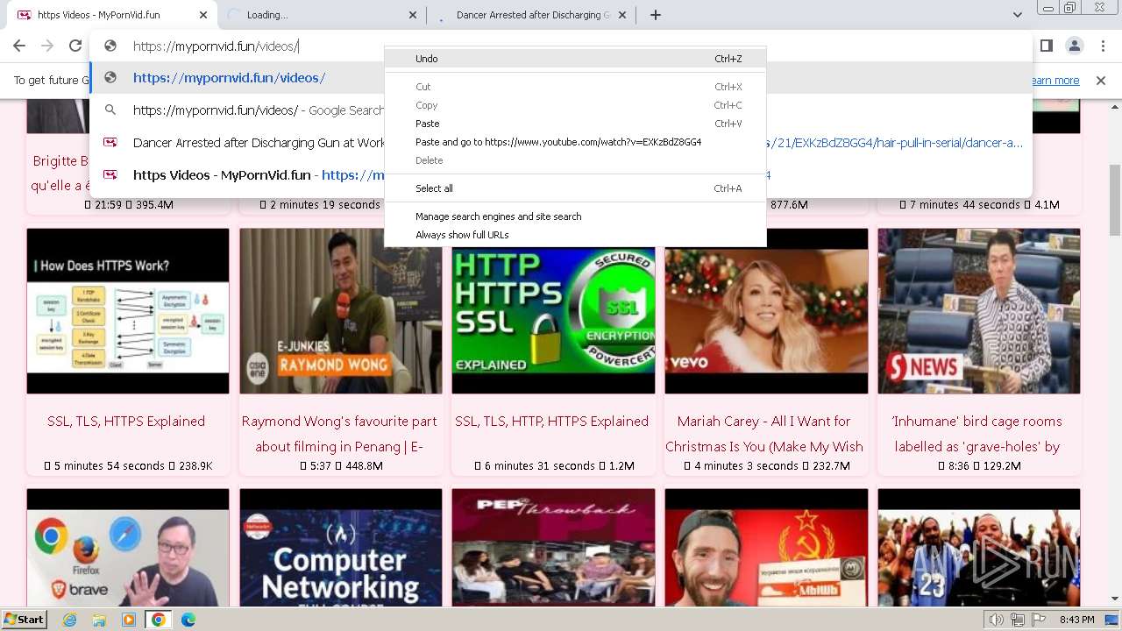1122x631 pixels.
Task: Click the scrollbar down arrow
Action: click(x=1115, y=599)
